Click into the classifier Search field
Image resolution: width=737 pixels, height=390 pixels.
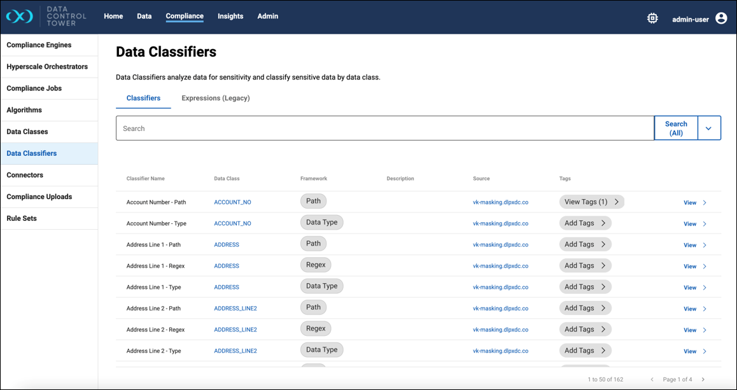384,129
